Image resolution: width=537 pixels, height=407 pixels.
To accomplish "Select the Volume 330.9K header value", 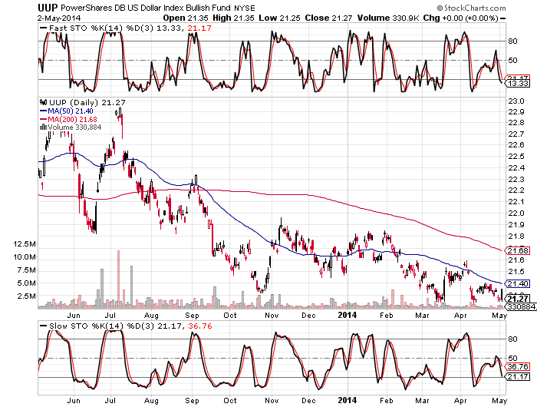I will (x=388, y=18).
